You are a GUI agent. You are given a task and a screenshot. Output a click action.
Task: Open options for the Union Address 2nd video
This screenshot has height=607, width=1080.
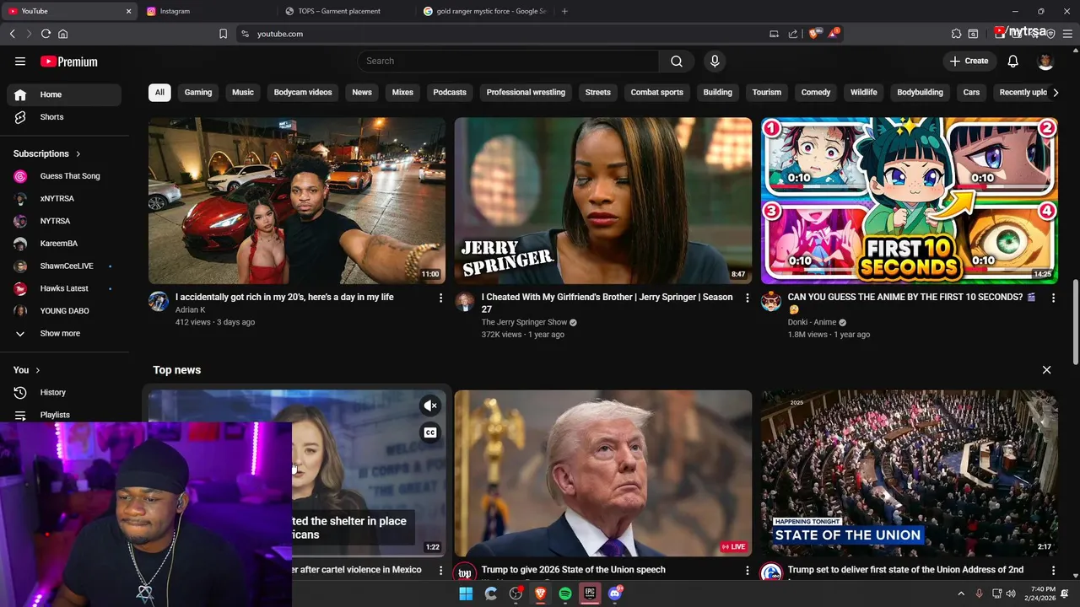[x=1053, y=571]
